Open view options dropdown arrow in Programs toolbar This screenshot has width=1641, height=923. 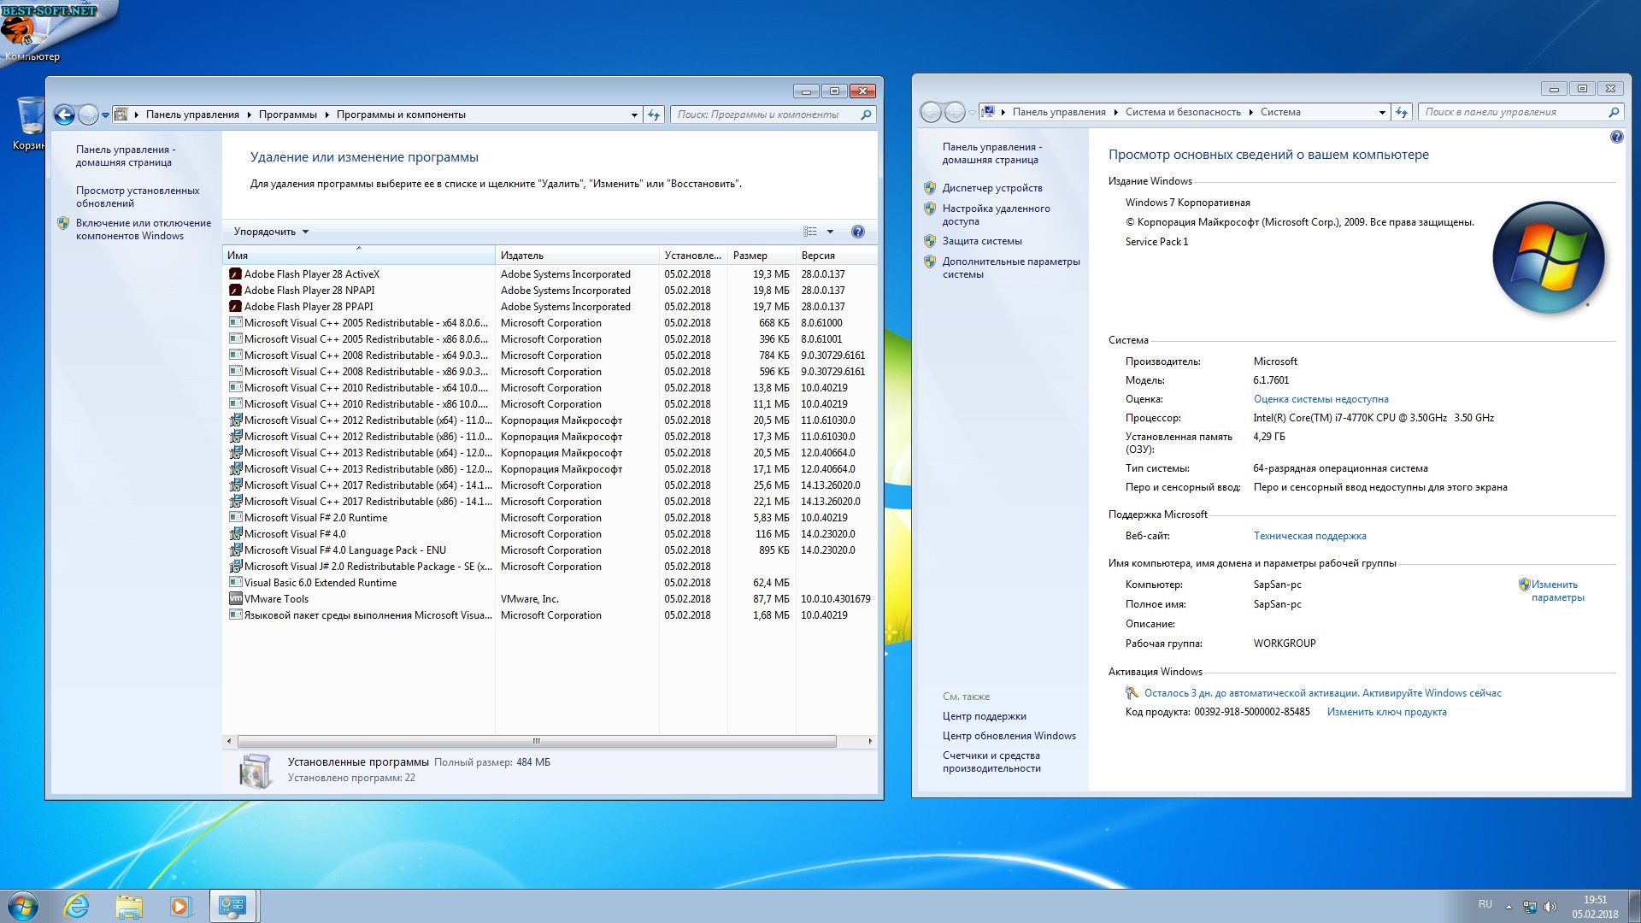830,232
